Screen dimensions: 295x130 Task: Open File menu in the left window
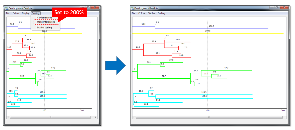(8, 13)
